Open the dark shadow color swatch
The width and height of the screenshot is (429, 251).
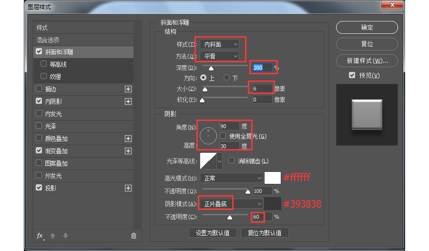point(273,204)
